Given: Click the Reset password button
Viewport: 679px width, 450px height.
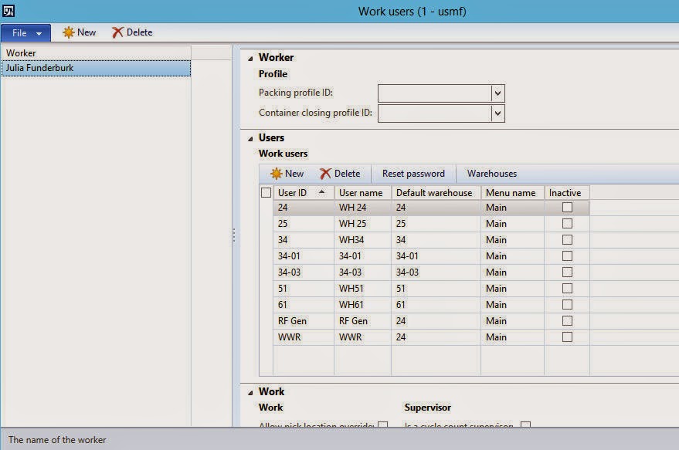Looking at the screenshot, I should pyautogui.click(x=413, y=174).
